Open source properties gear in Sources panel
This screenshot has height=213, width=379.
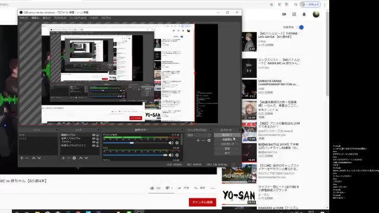point(74,158)
